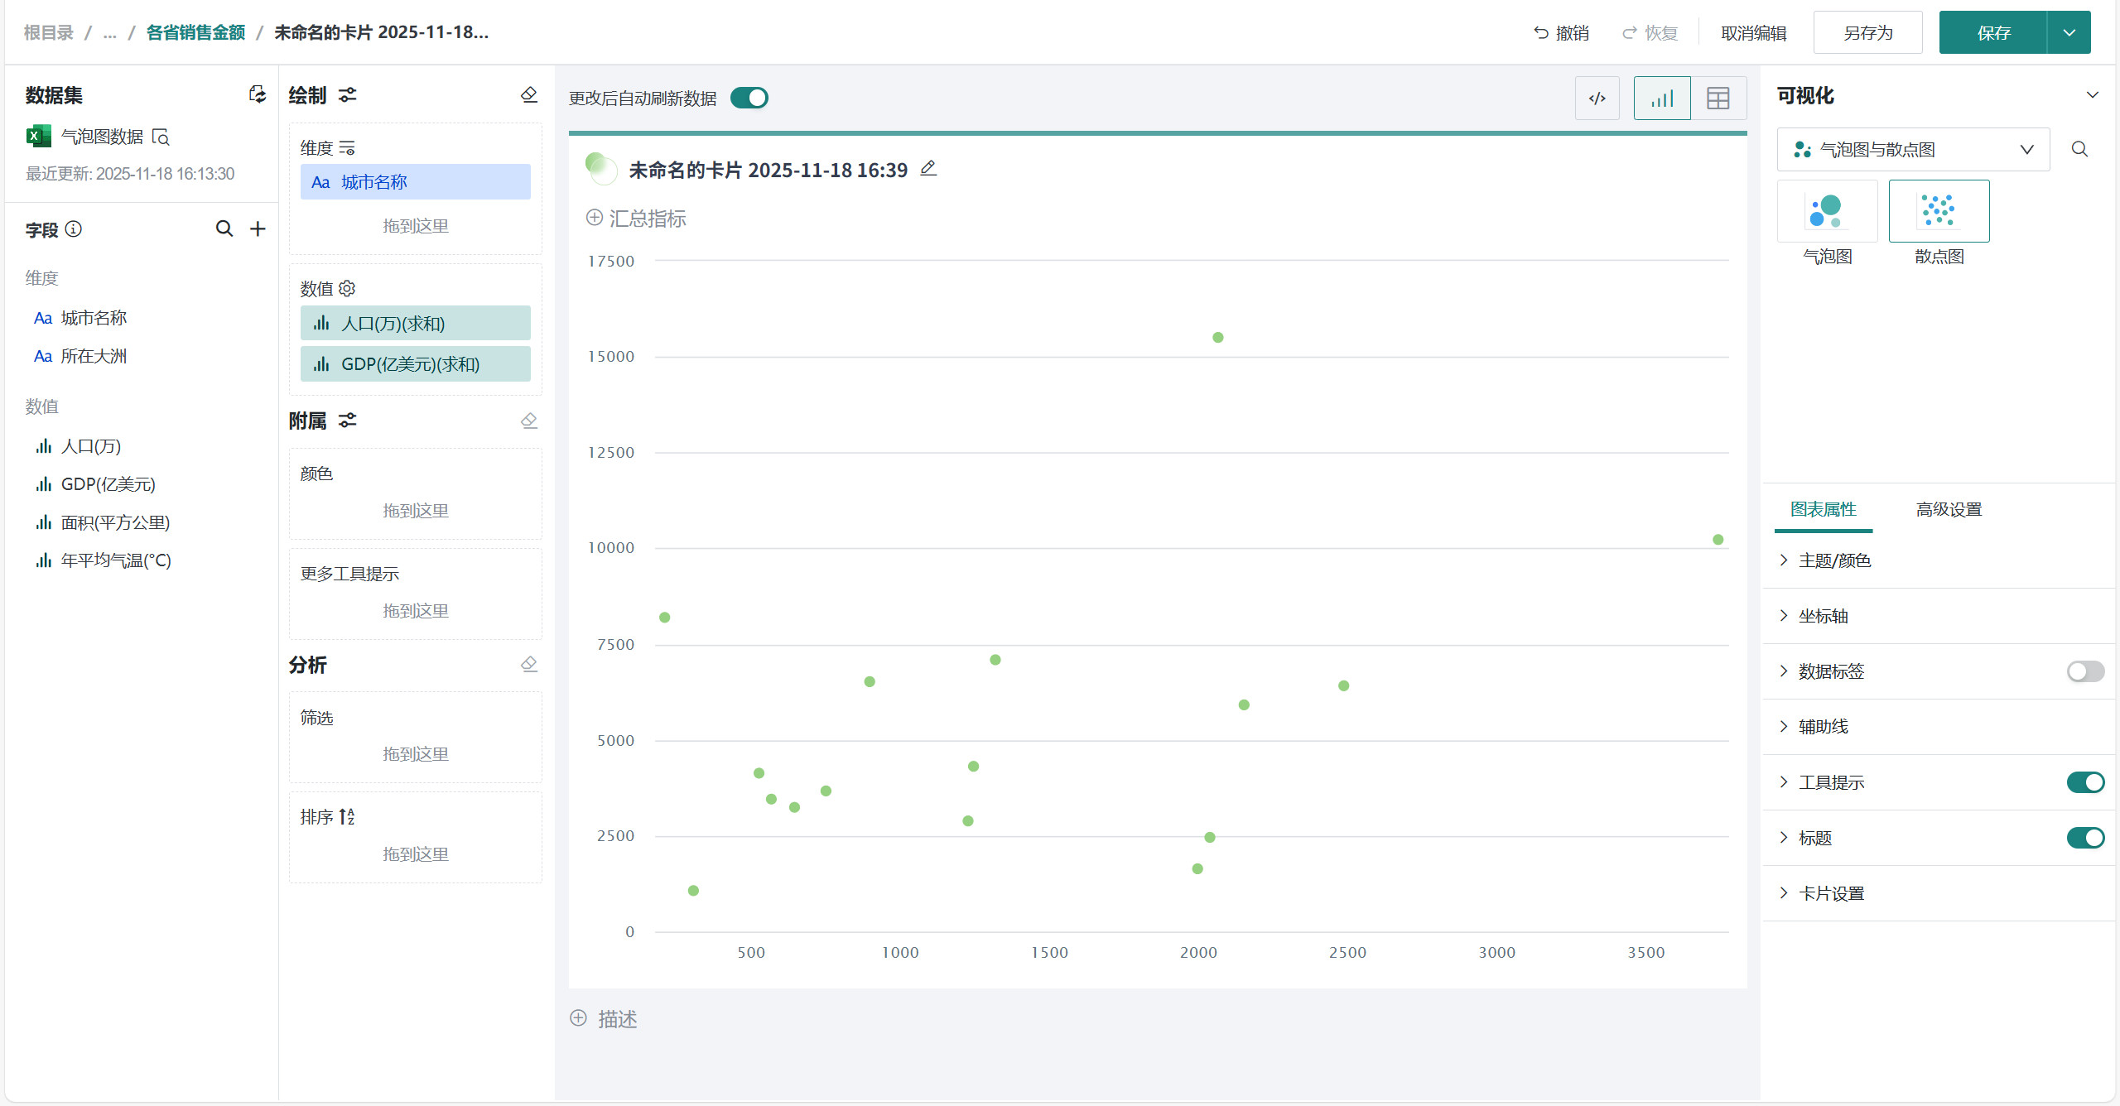This screenshot has width=2120, height=1106.
Task: Select the 图表属性 tab
Action: coord(1823,509)
